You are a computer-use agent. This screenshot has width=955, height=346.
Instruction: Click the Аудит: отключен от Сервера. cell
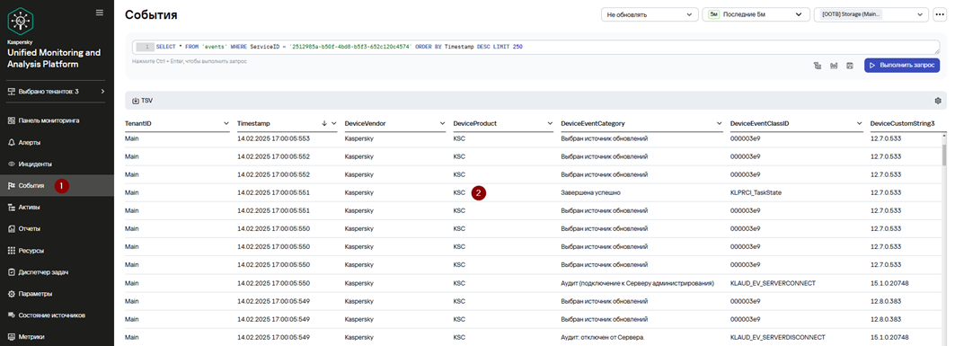[x=602, y=337]
